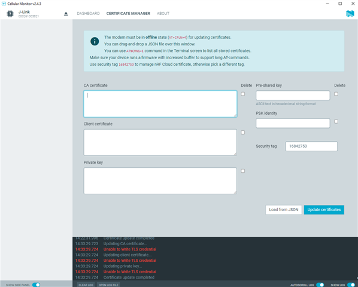Click the Cellular Monitor title bar icon

(4, 4)
